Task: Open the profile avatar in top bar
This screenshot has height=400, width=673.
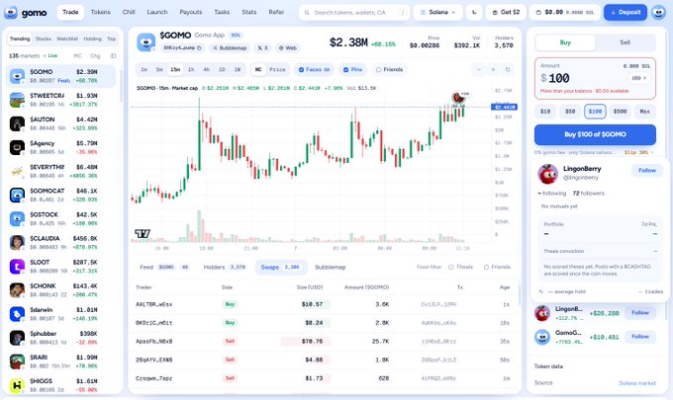Action: (x=658, y=13)
